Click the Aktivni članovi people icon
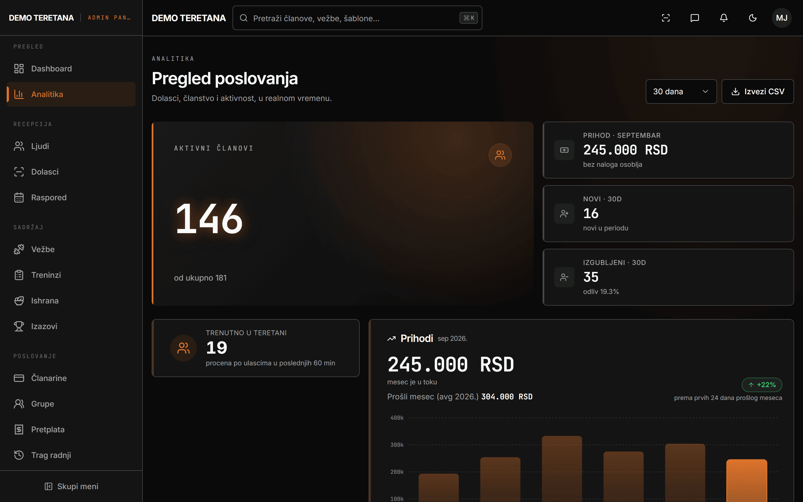This screenshot has width=803, height=502. pos(500,155)
